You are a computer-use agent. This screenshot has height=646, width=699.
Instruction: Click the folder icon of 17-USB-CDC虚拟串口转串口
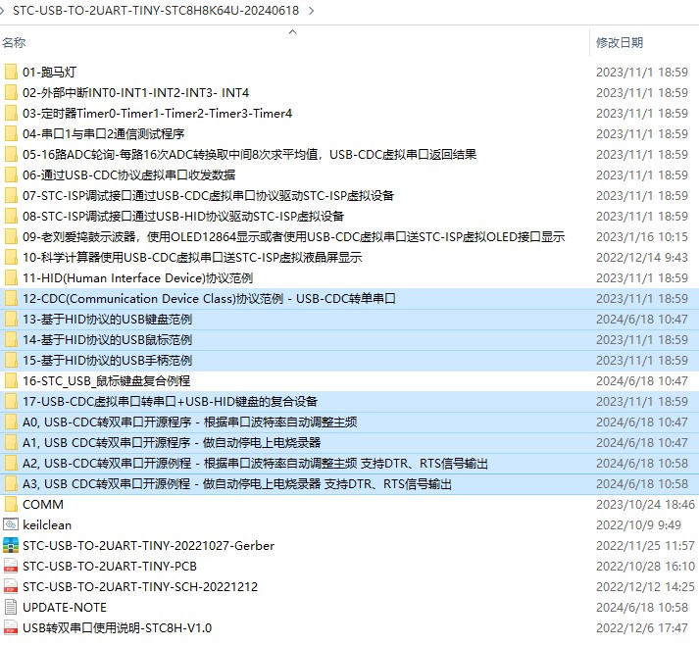(x=11, y=401)
